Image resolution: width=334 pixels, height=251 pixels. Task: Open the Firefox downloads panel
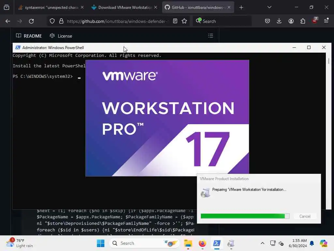[279, 21]
